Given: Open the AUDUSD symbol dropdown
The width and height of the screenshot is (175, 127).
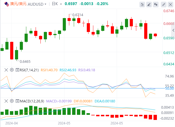Looking at the screenshot, I should [x=45, y=4].
